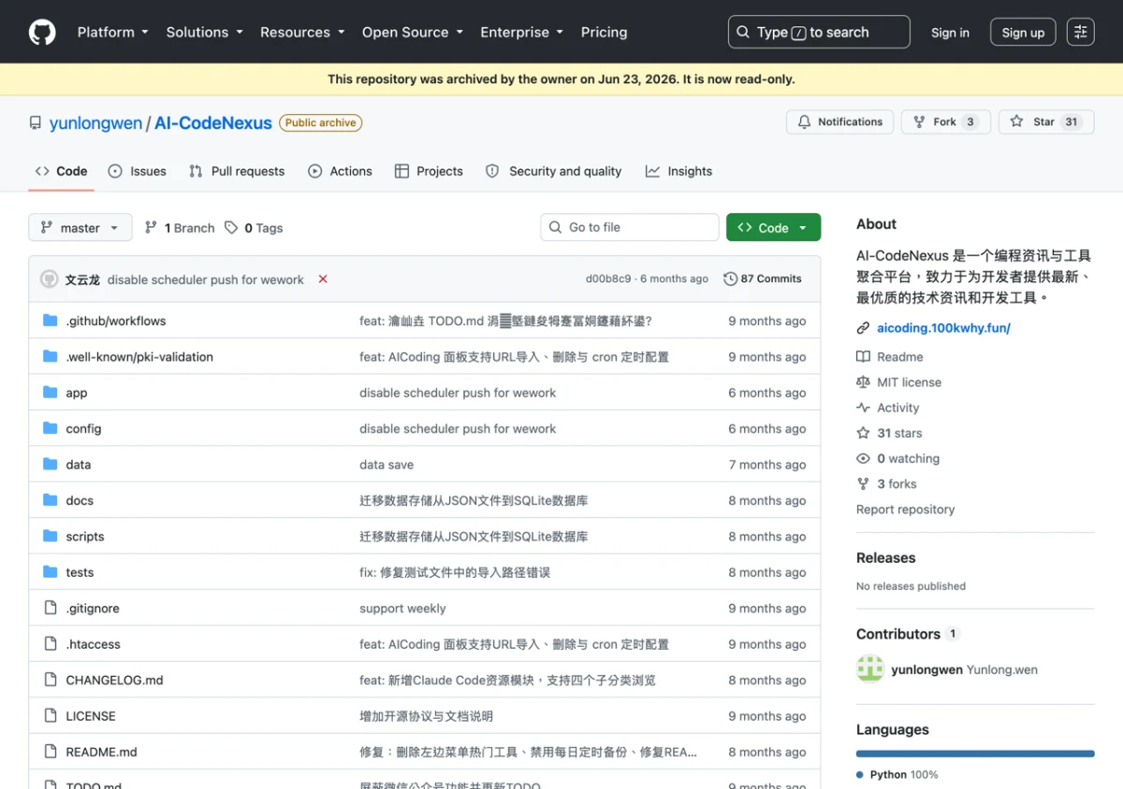Open the green Code dropdown
This screenshot has height=789, width=1123.
click(773, 228)
